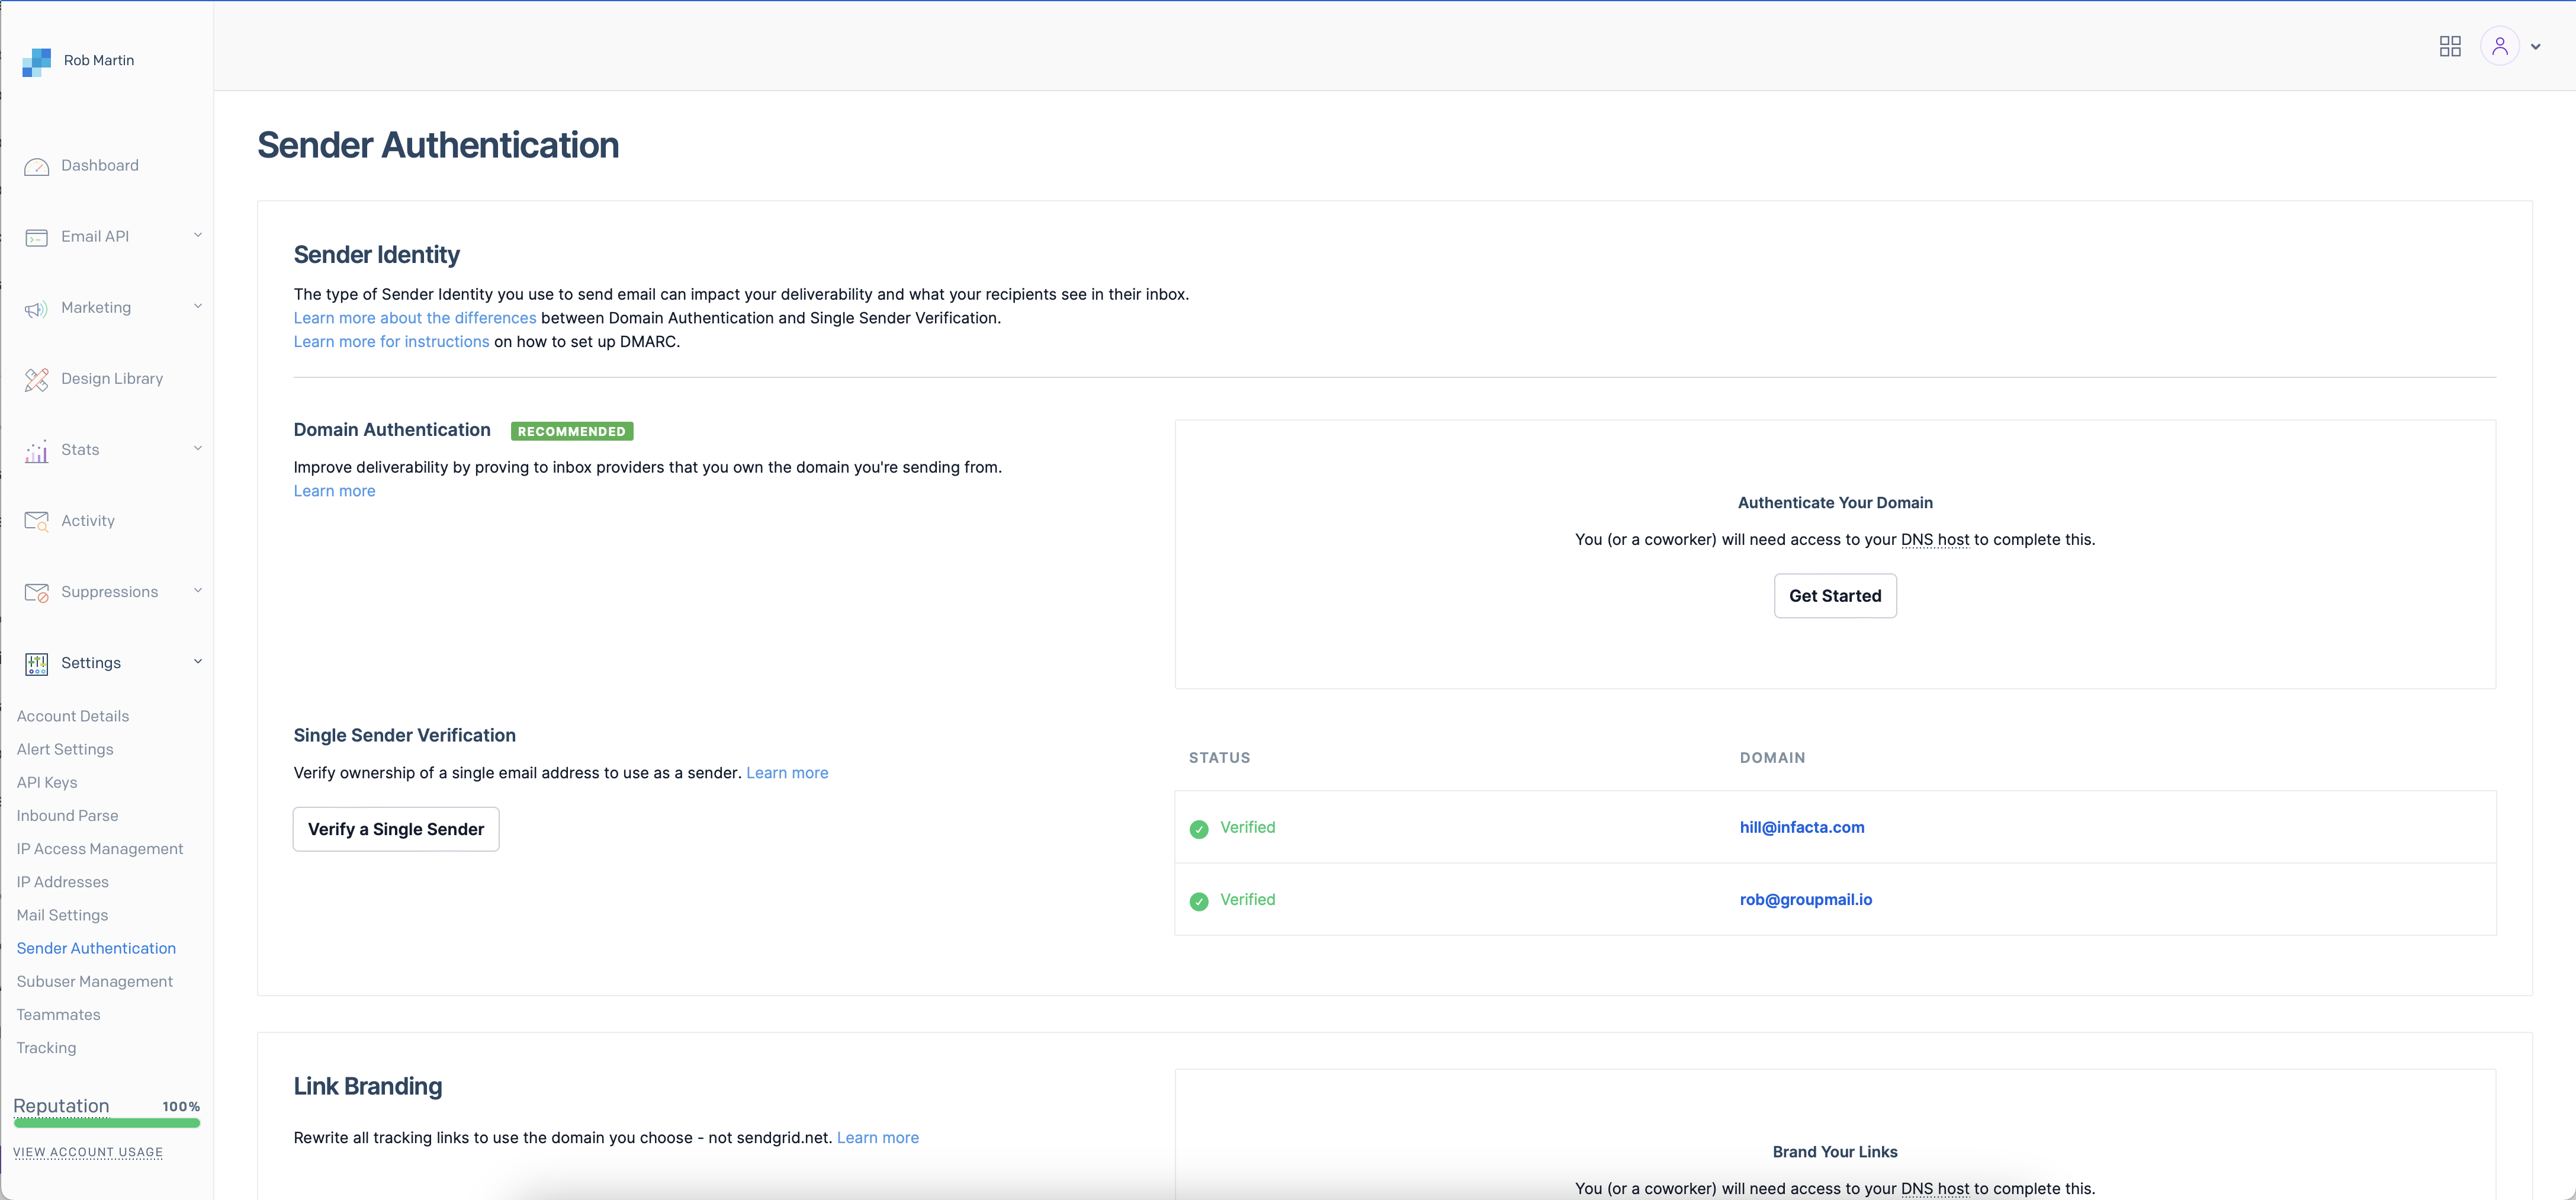Click the Activity icon in sidebar

(x=36, y=521)
